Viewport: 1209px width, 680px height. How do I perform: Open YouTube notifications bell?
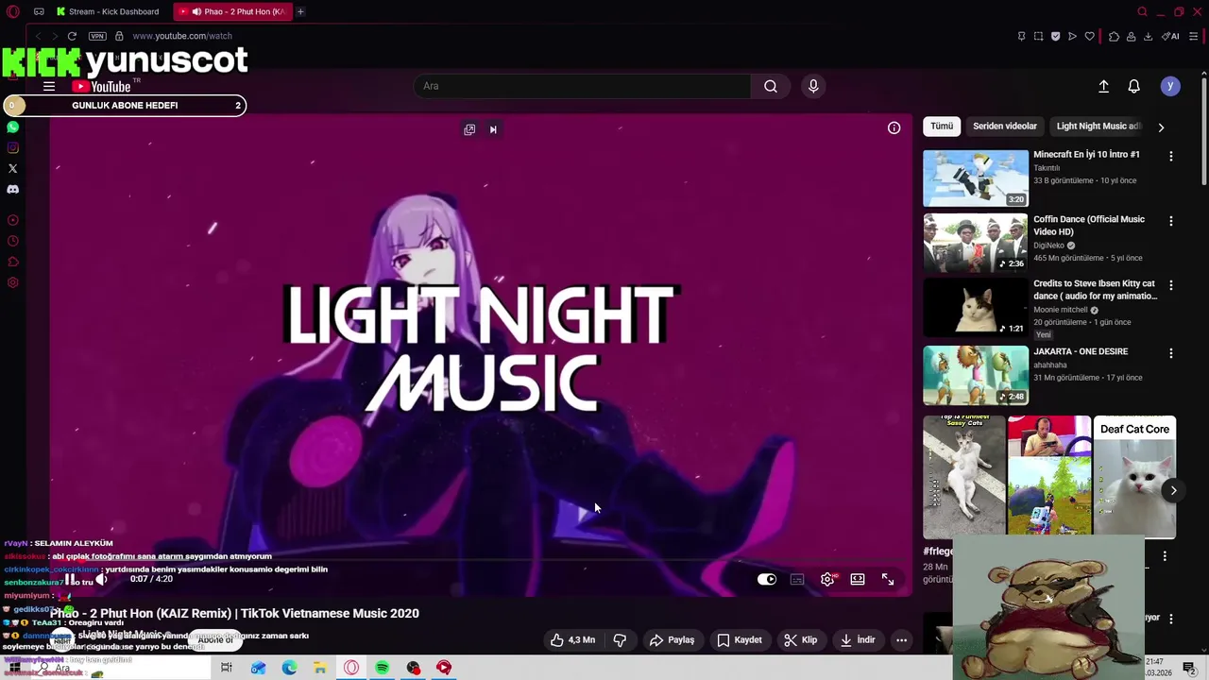pos(1134,86)
